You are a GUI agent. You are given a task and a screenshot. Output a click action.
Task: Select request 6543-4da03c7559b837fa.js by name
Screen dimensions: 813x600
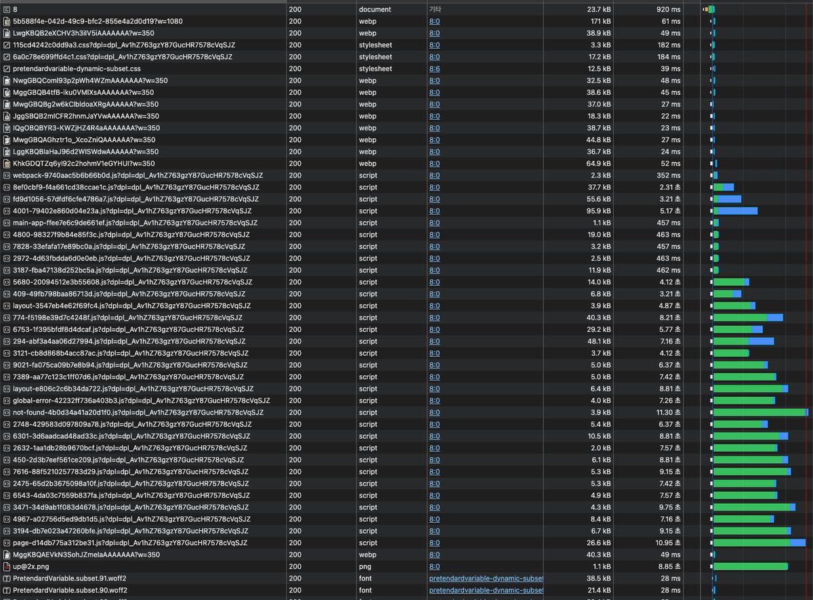(x=132, y=495)
